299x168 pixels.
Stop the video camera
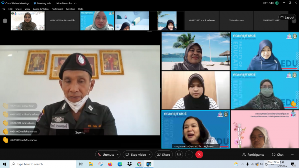pyautogui.click(x=136, y=154)
